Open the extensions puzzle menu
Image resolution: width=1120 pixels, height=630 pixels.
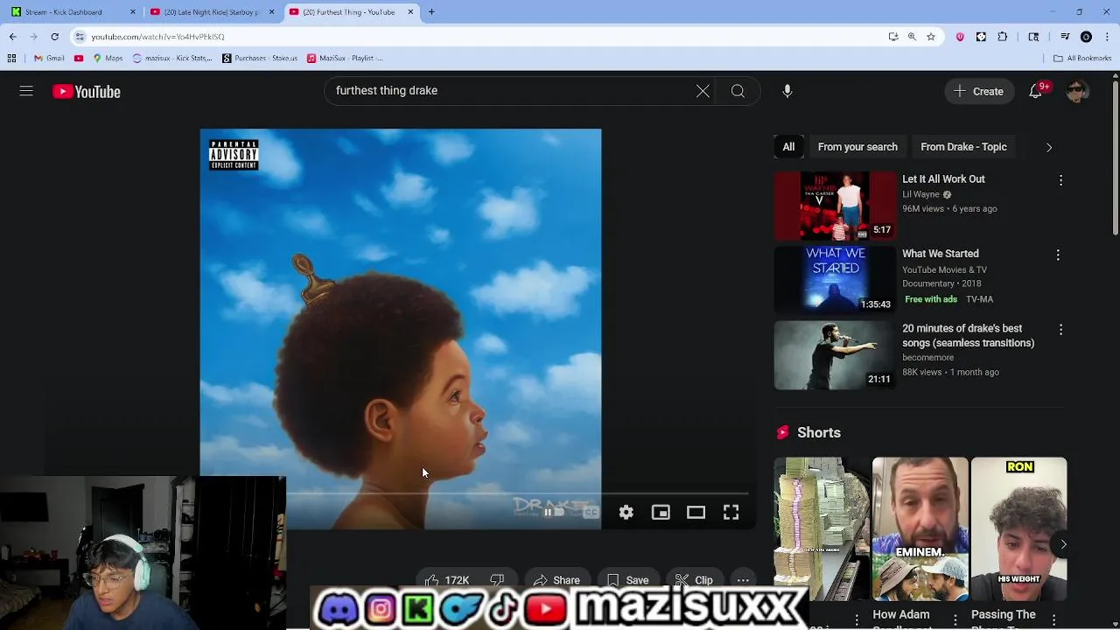[x=1003, y=37]
